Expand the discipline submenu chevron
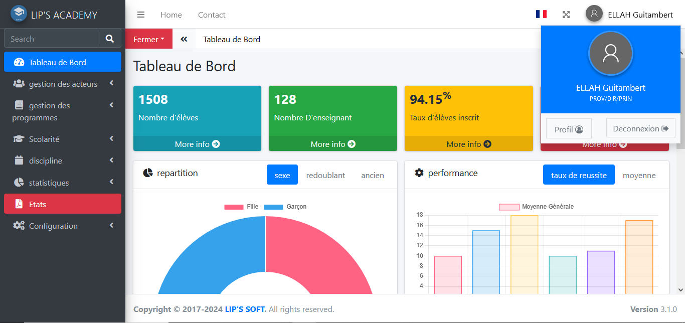The width and height of the screenshot is (685, 323). coord(111,160)
